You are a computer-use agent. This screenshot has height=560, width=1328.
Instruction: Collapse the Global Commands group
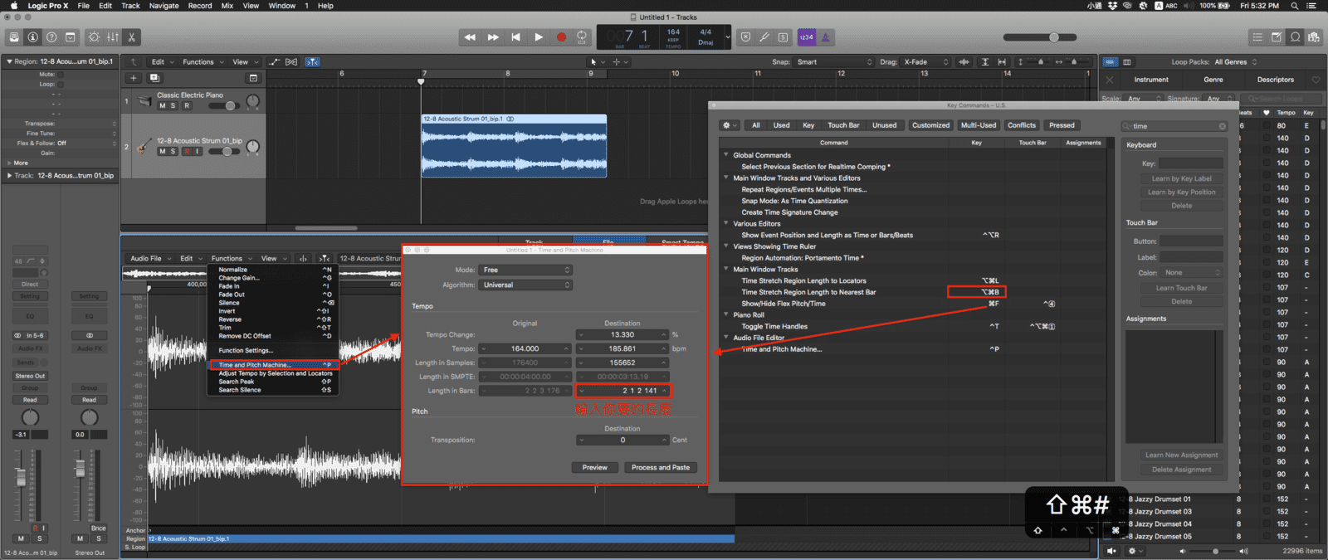tap(726, 155)
